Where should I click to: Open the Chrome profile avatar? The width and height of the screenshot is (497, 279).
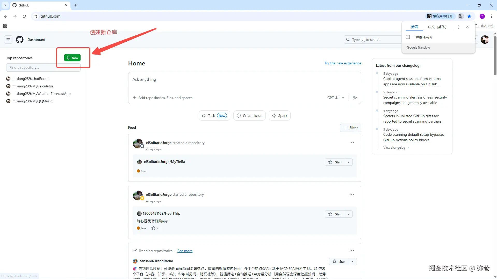(482, 16)
